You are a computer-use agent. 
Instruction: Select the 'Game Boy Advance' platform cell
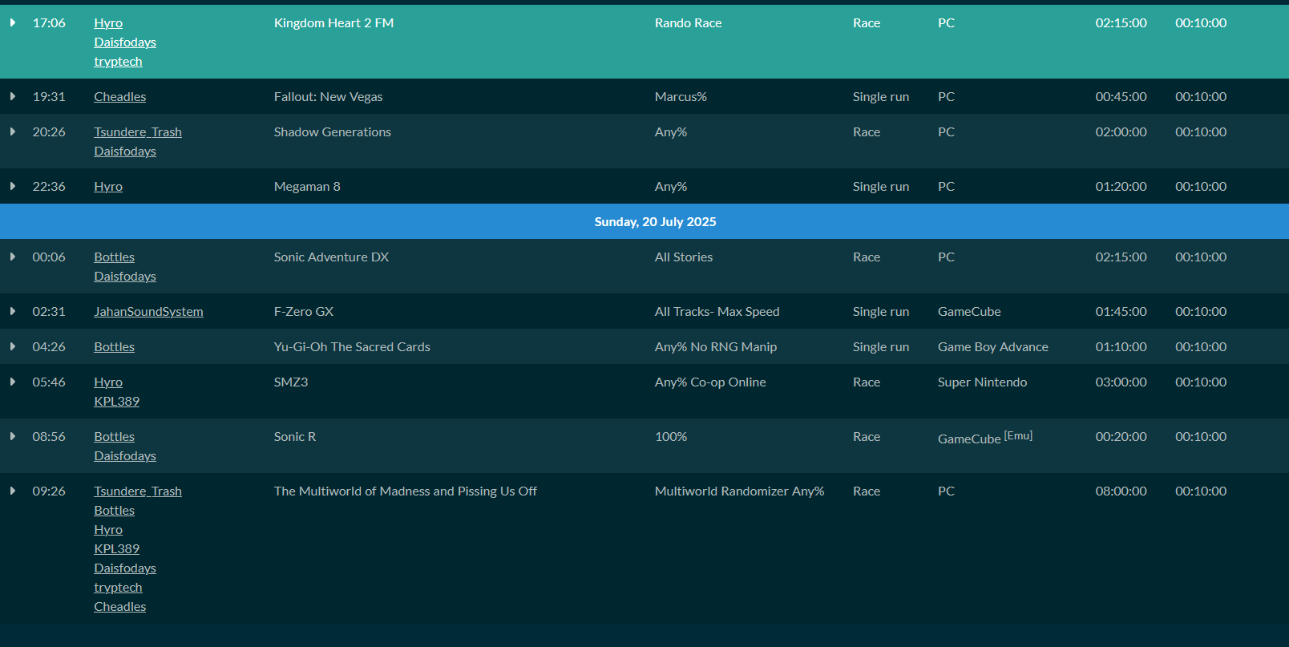993,347
